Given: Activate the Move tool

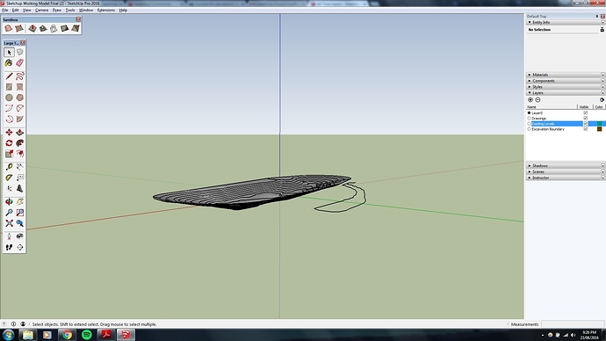Looking at the screenshot, I should tap(9, 132).
